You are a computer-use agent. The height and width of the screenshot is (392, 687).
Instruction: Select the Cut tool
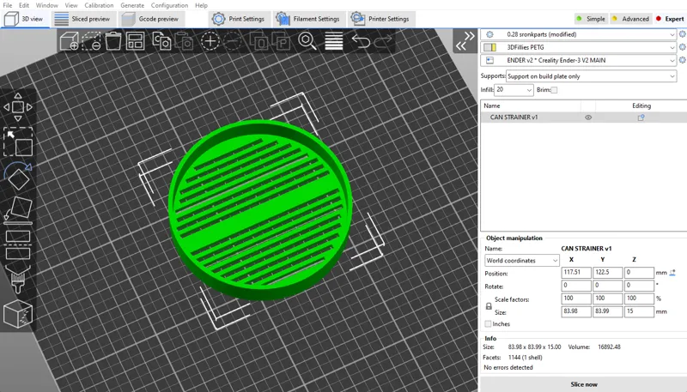point(18,245)
